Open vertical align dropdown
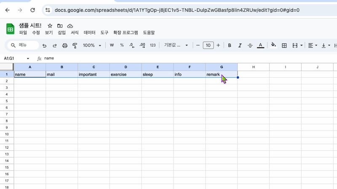The width and height of the screenshot is (337, 189). (326, 45)
